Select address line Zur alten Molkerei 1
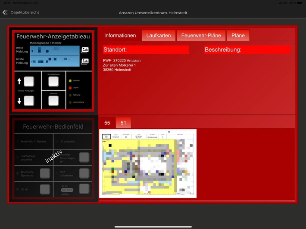This screenshot has height=229, width=306. point(119,65)
